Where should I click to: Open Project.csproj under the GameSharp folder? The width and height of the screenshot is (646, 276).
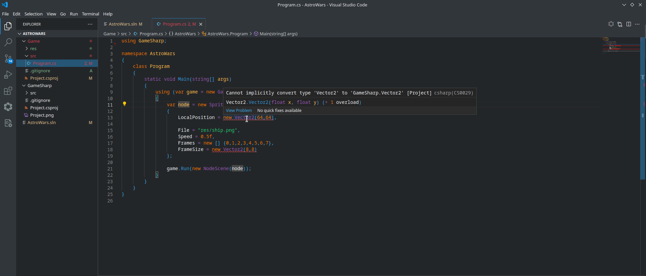(x=57, y=108)
